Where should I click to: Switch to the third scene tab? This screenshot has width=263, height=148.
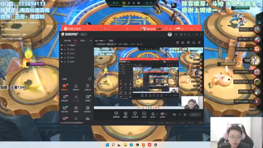(x=83, y=40)
